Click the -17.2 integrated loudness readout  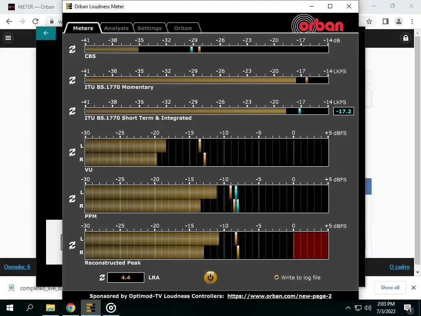point(344,111)
